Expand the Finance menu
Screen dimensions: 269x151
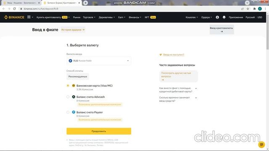pyautogui.click(x=135, y=17)
